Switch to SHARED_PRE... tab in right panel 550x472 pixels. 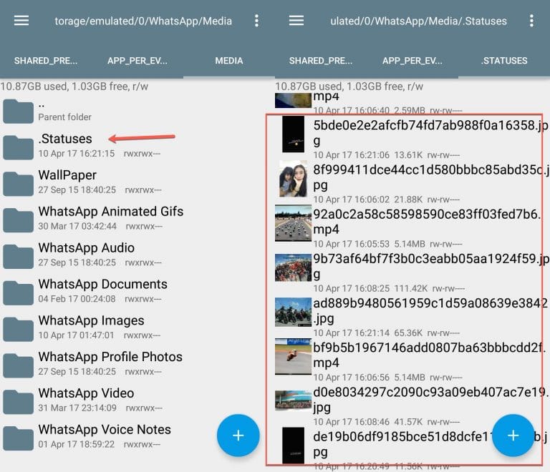point(321,61)
